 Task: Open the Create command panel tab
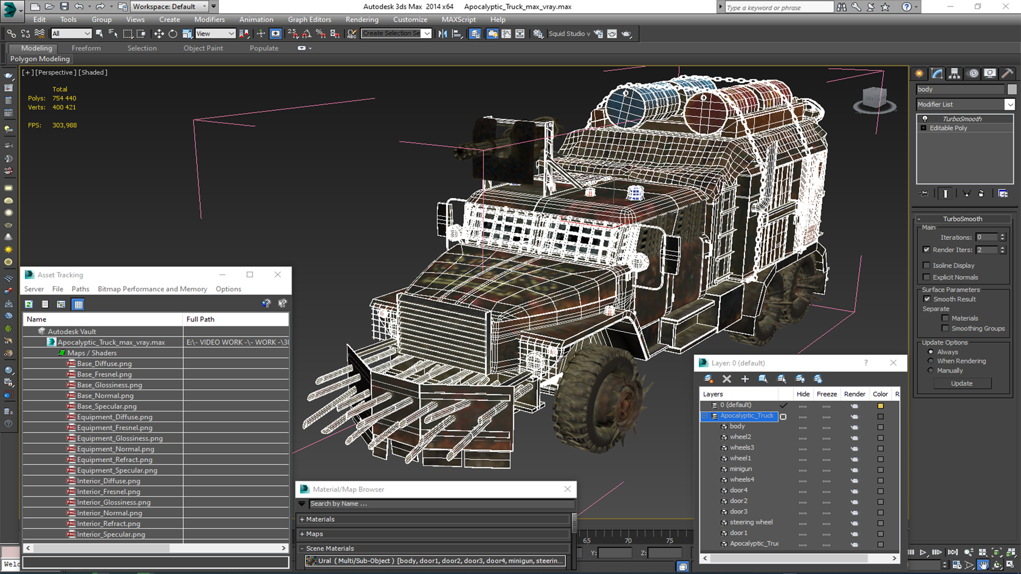click(x=919, y=73)
